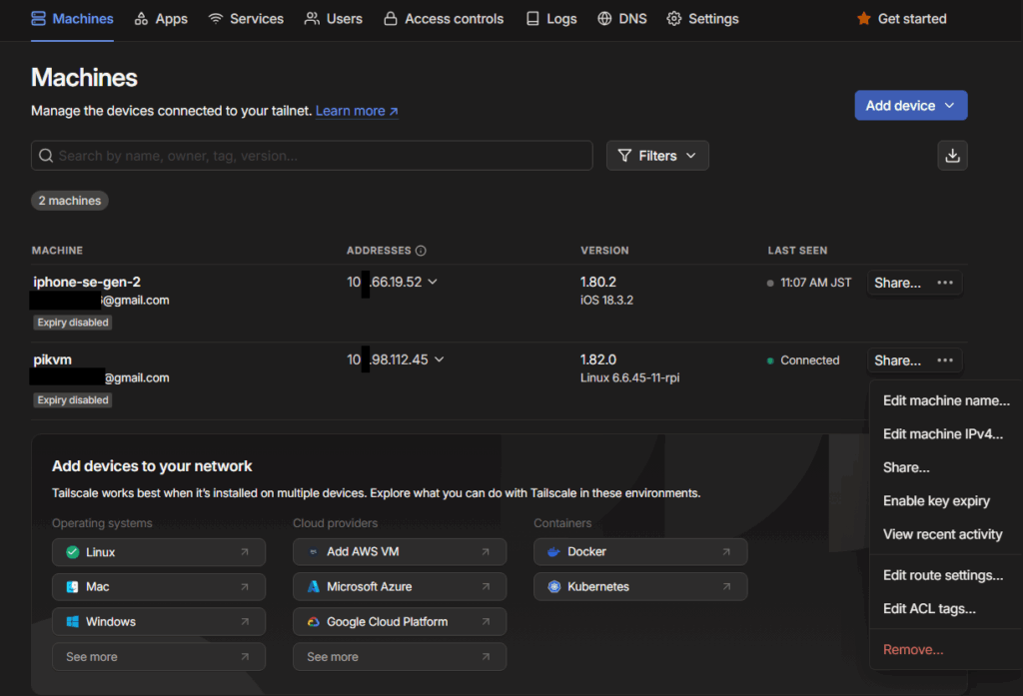Screen dimensions: 1023x696
Task: Click Share for iphone-se-gen-2
Action: coord(898,283)
